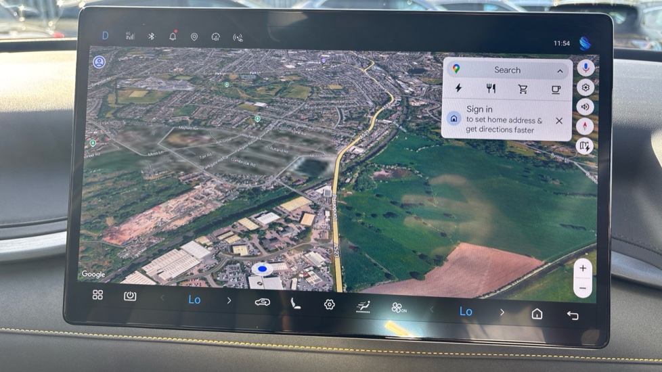Toggle the windscreen defrost icon
662x372 pixels.
tap(363, 306)
